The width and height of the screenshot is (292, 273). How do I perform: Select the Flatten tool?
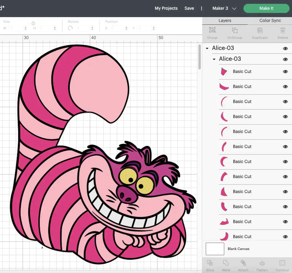tap(262, 263)
